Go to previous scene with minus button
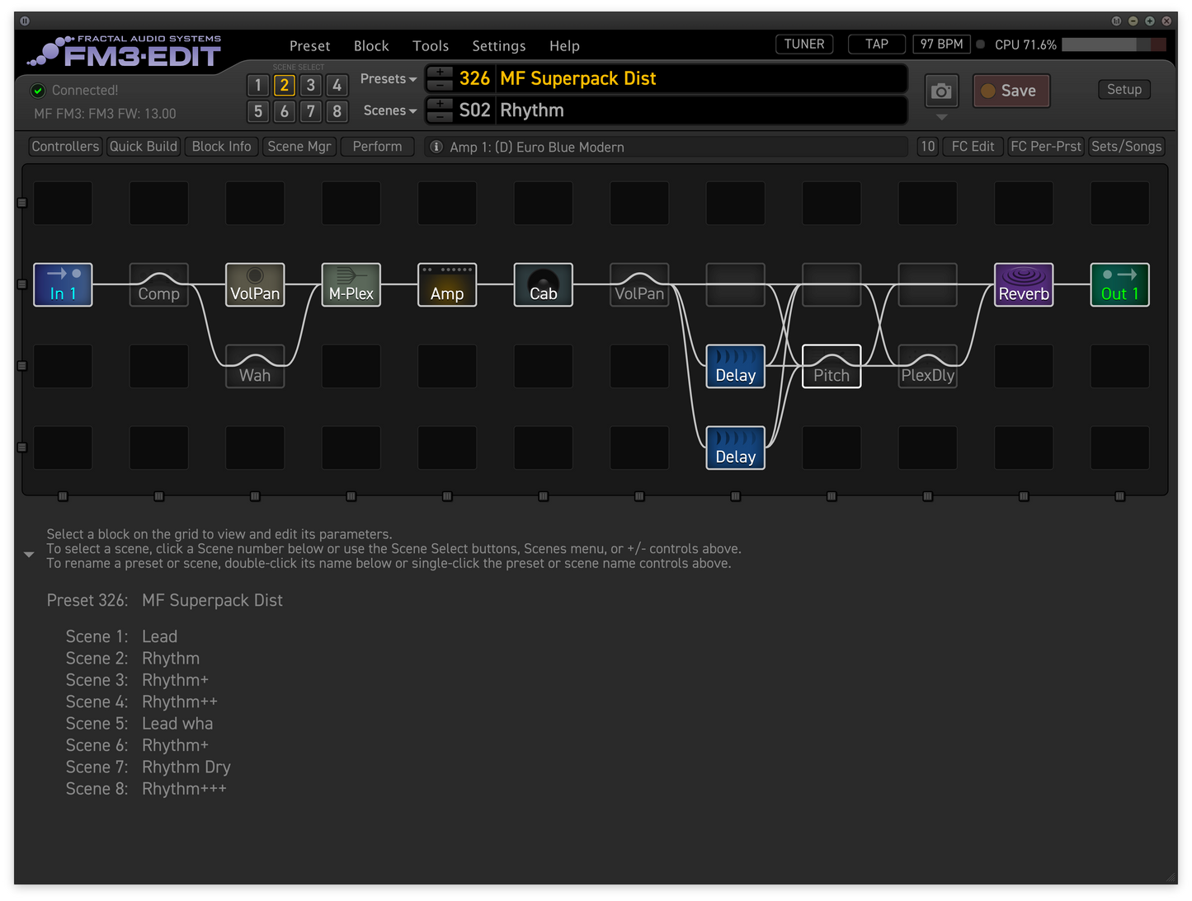This screenshot has width=1192, height=901. [440, 116]
